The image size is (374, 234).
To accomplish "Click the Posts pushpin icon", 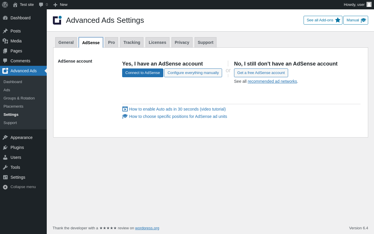I will tap(5, 31).
